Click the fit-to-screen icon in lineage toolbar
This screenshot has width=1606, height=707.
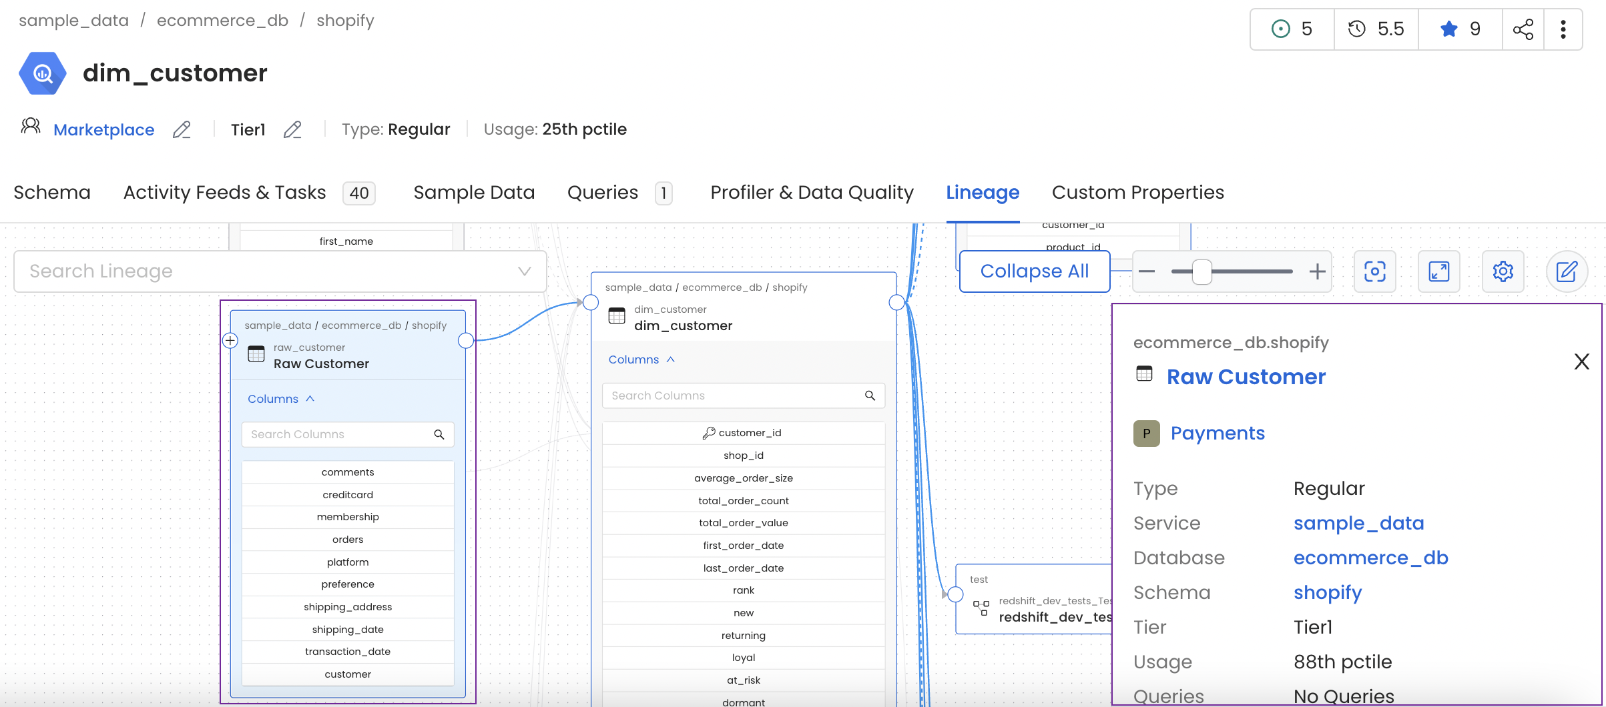[x=1374, y=271]
